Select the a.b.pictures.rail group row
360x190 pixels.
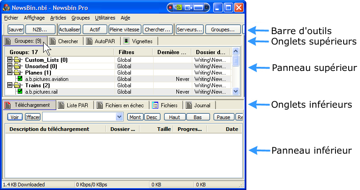click(118, 91)
